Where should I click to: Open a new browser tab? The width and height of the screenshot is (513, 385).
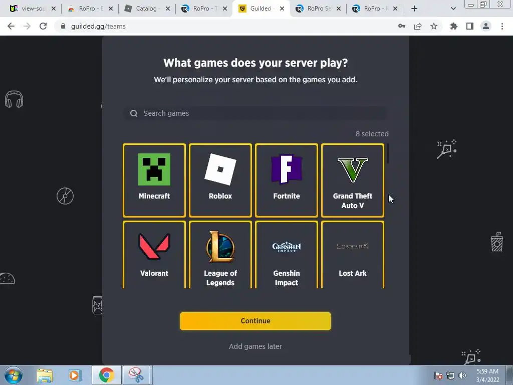pos(414,9)
